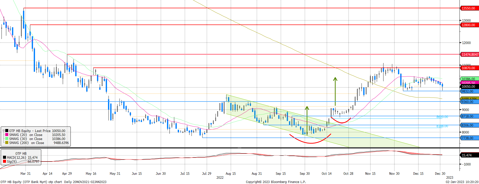
Task: Click the '2022' year label on axis
Action: coord(220,177)
